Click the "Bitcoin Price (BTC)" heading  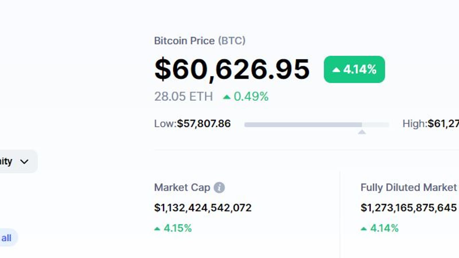(200, 41)
